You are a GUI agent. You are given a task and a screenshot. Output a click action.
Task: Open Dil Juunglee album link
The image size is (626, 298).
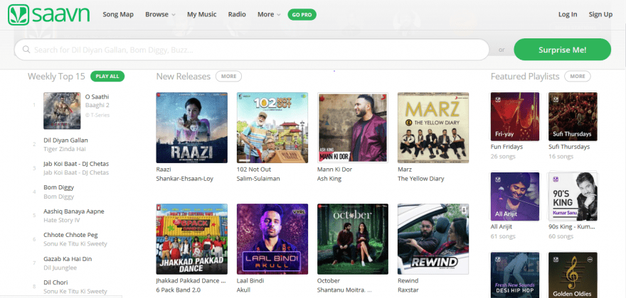(60, 267)
